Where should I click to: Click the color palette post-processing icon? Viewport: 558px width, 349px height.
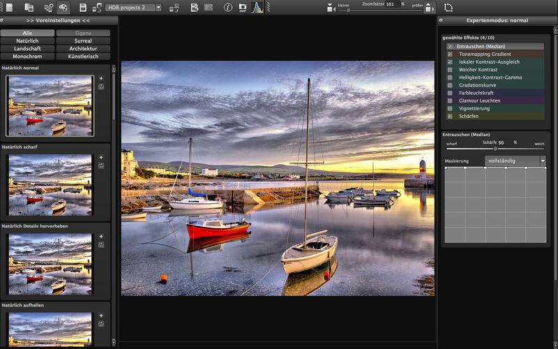point(63,8)
